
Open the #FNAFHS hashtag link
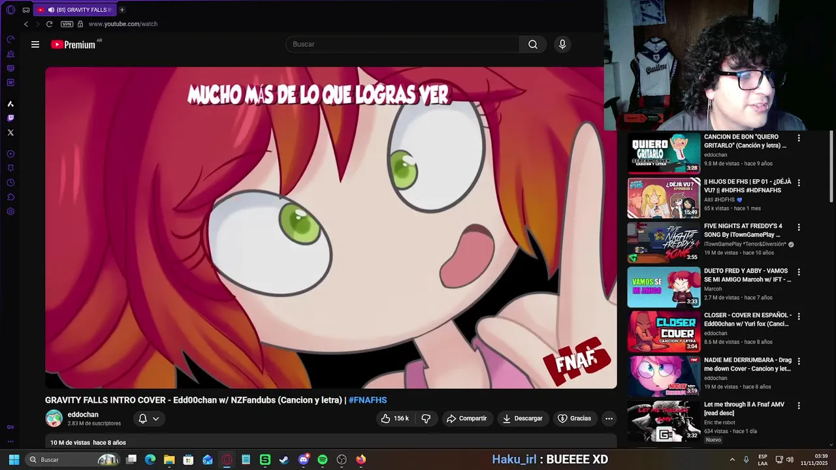(x=368, y=400)
